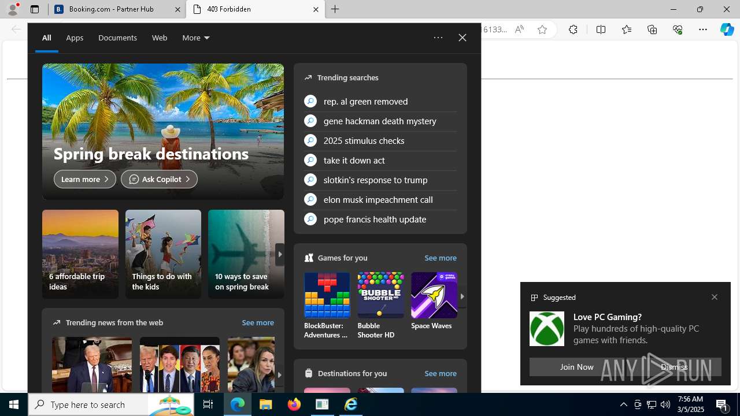Click the taskbar search input field

coord(111,404)
